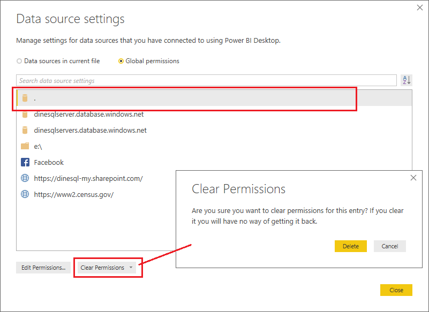Click the Facebook icon in the source list
The image size is (429, 312).
tap(25, 162)
